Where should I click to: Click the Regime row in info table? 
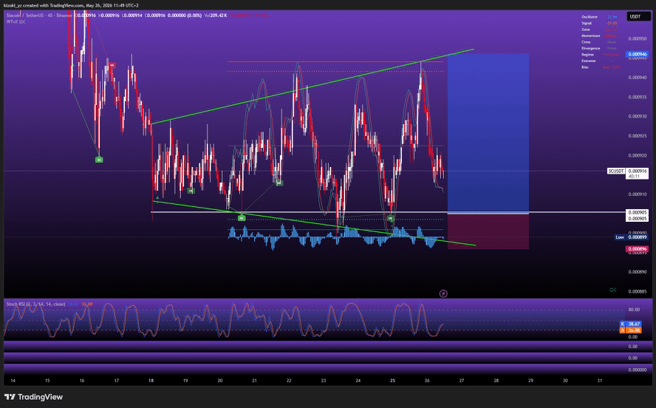(601, 55)
